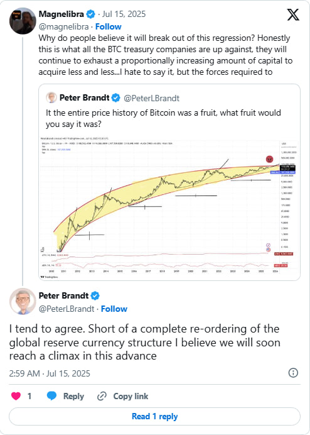Click Magnelibra's profile avatar
Image resolution: width=310 pixels, height=435 pixels.
point(23,21)
